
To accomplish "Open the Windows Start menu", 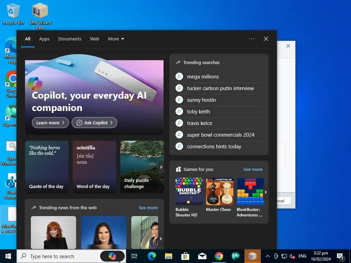I will 8,256.
